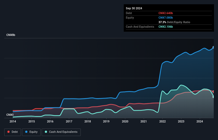
Task: Click Cash And Equivalents tooltip label
Action: [140, 27]
